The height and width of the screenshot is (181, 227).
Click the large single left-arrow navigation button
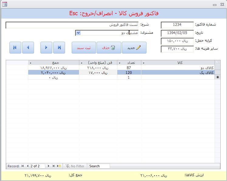28,48
